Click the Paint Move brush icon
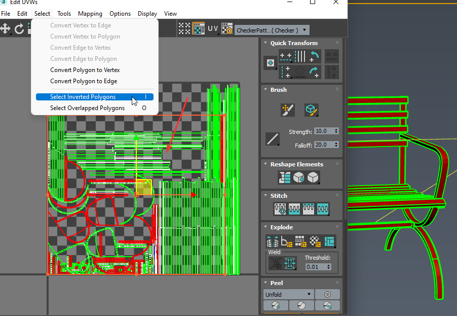The image size is (457, 316). (x=288, y=110)
